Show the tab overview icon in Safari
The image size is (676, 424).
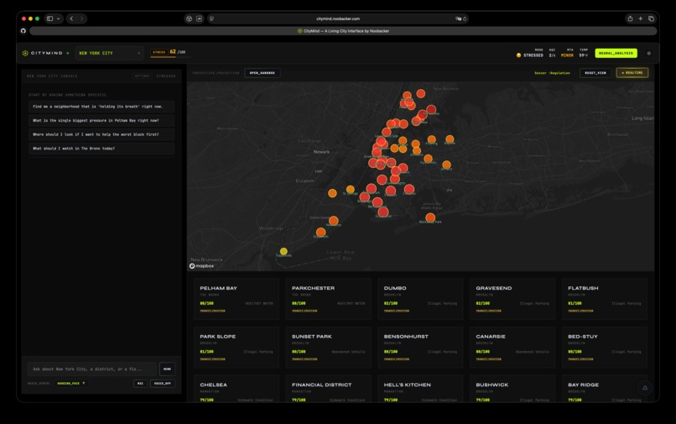coord(651,18)
